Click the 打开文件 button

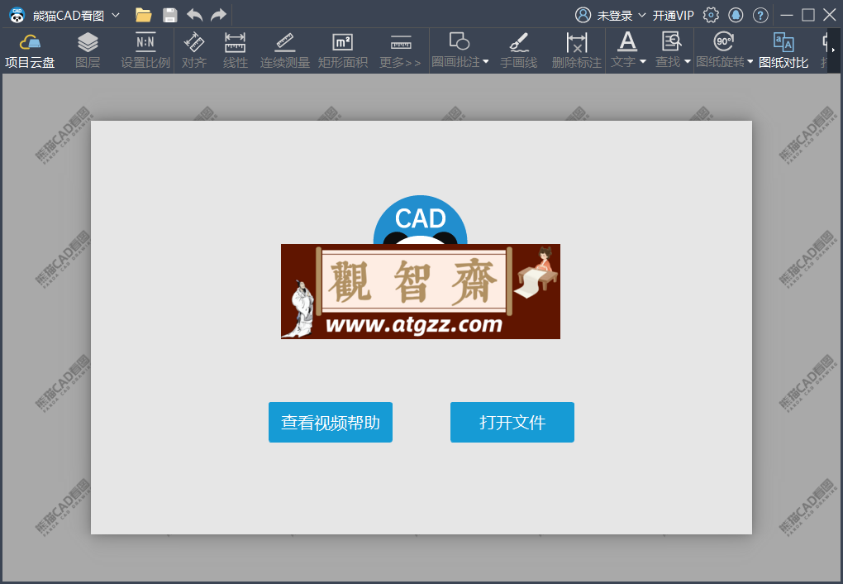pos(512,422)
